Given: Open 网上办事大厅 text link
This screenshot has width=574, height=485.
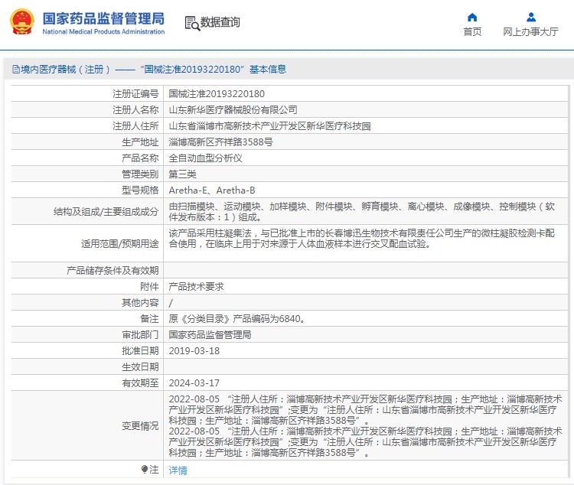Looking at the screenshot, I should 530,32.
